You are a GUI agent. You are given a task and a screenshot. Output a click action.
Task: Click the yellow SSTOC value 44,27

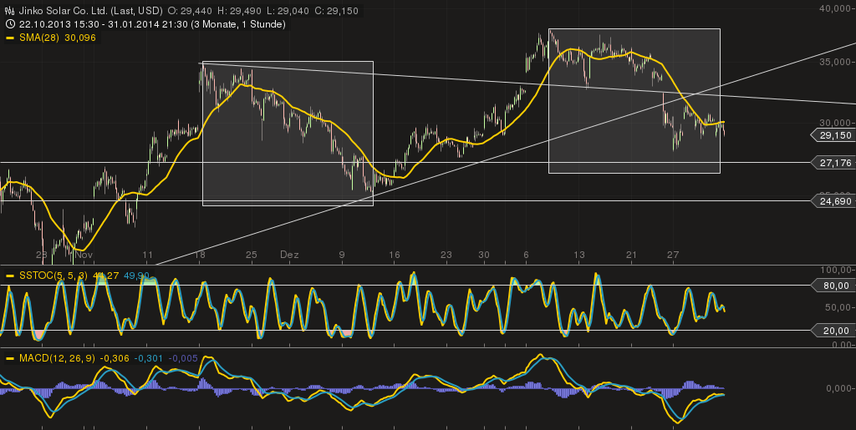[106, 276]
